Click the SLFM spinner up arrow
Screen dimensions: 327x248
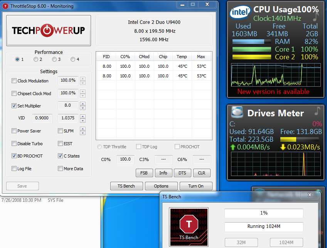click(83, 129)
